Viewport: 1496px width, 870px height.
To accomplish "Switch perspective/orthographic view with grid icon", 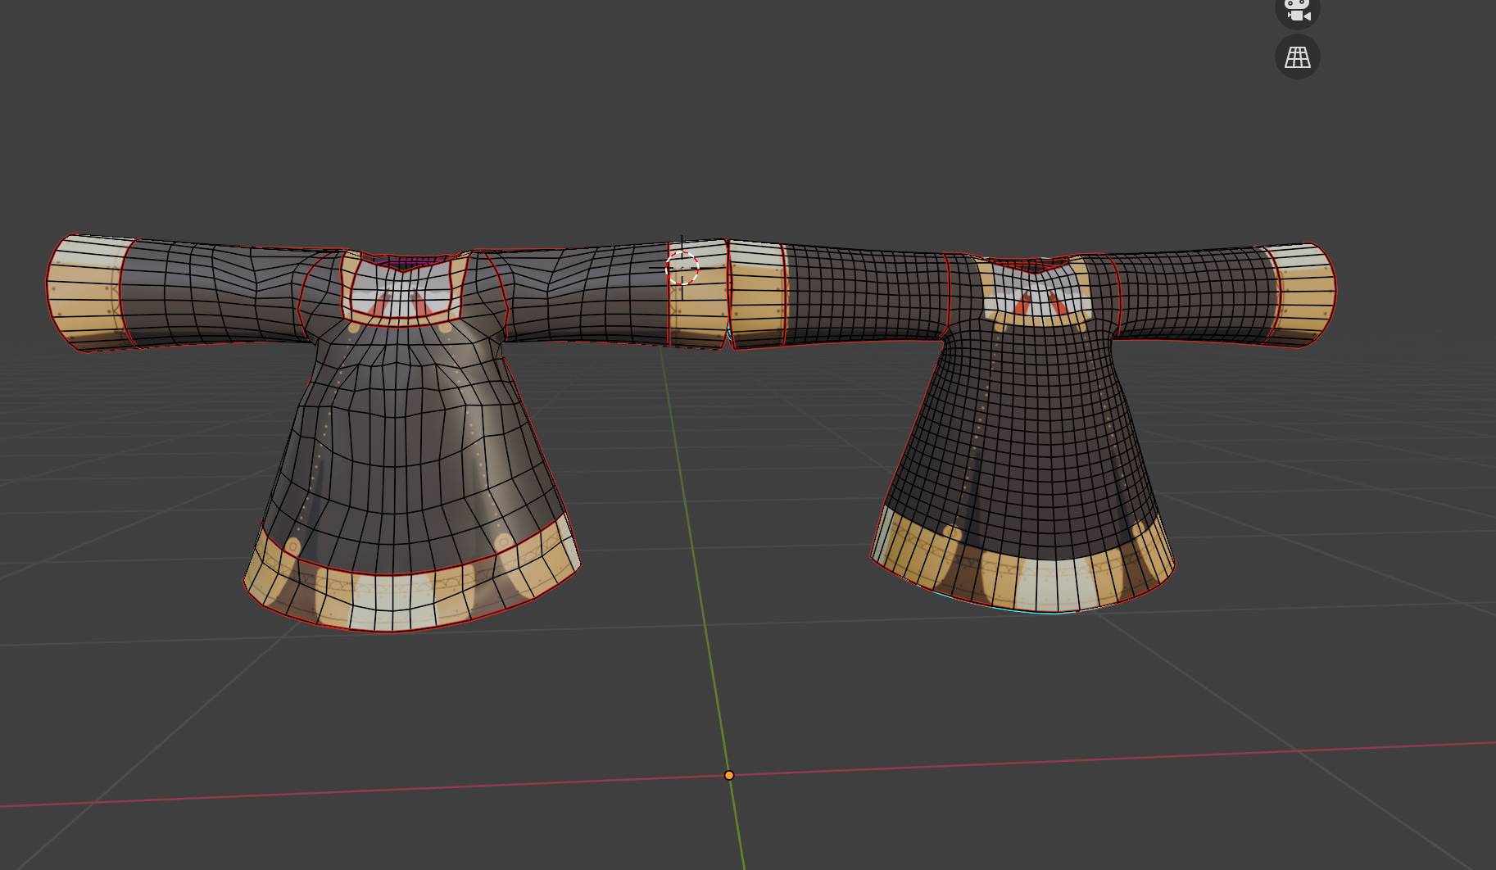I will tap(1297, 57).
